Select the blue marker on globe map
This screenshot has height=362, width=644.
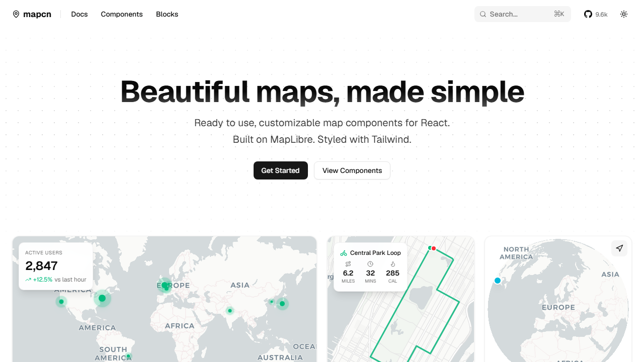click(498, 281)
